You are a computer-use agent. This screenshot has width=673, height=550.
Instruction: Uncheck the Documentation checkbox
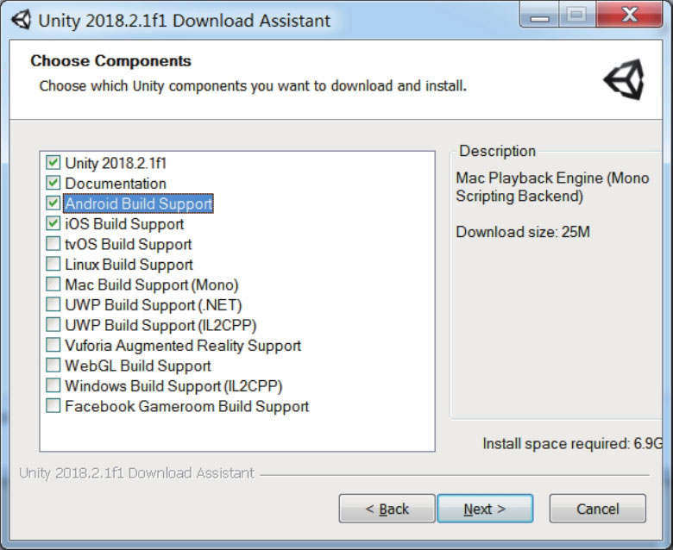point(53,183)
